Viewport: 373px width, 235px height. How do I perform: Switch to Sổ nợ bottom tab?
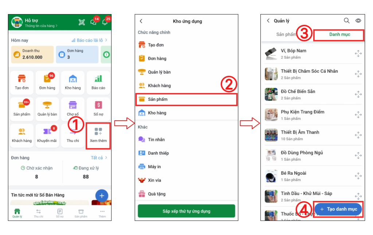point(60,213)
